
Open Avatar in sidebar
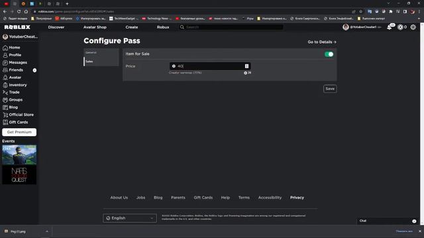(x=12, y=77)
